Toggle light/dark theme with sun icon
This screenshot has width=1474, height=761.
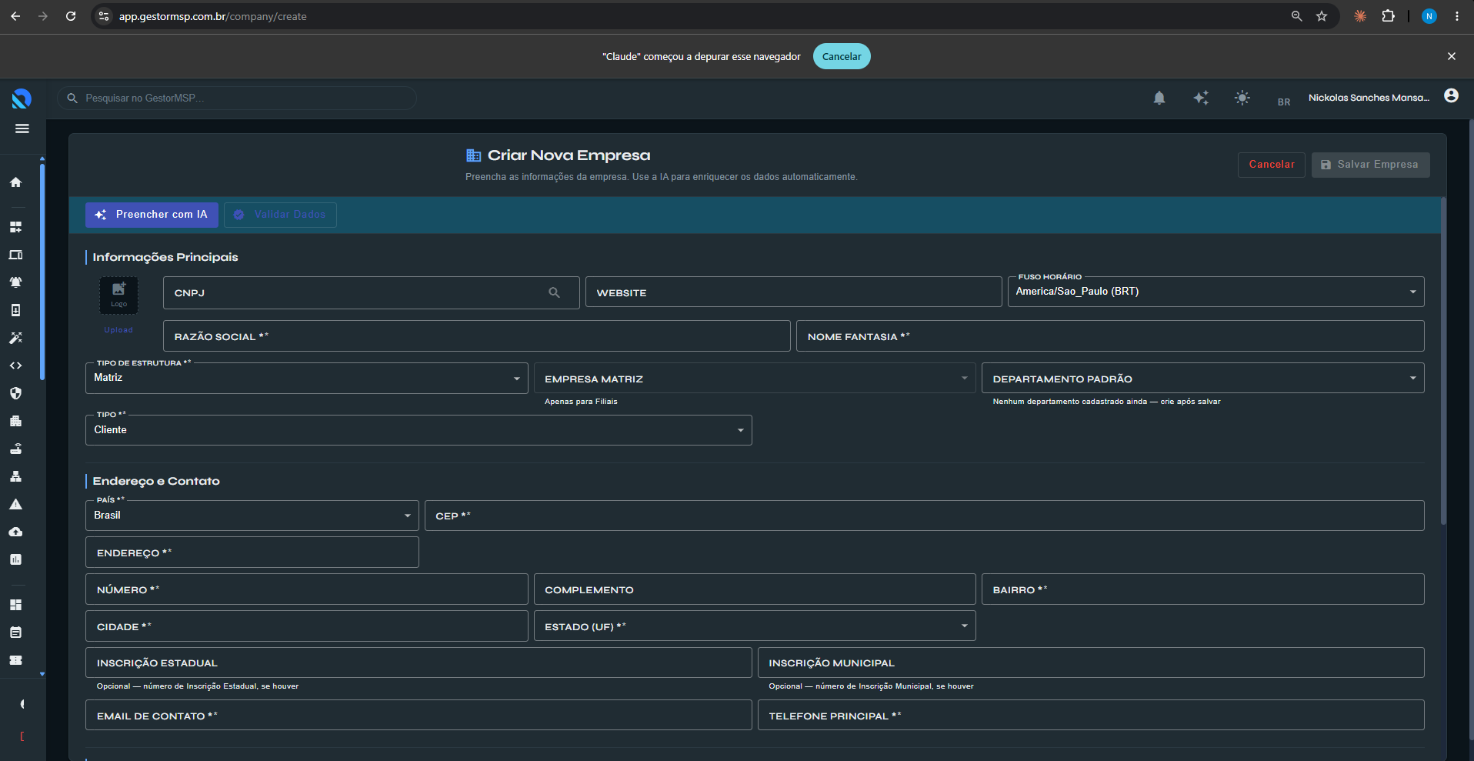click(1242, 98)
